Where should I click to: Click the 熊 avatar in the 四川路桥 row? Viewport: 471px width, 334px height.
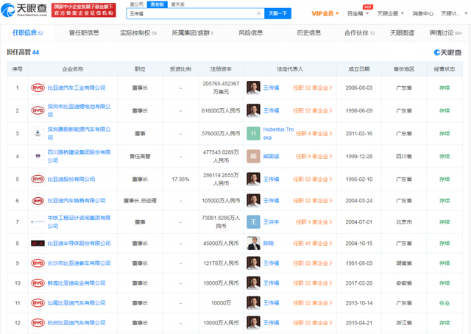253,156
